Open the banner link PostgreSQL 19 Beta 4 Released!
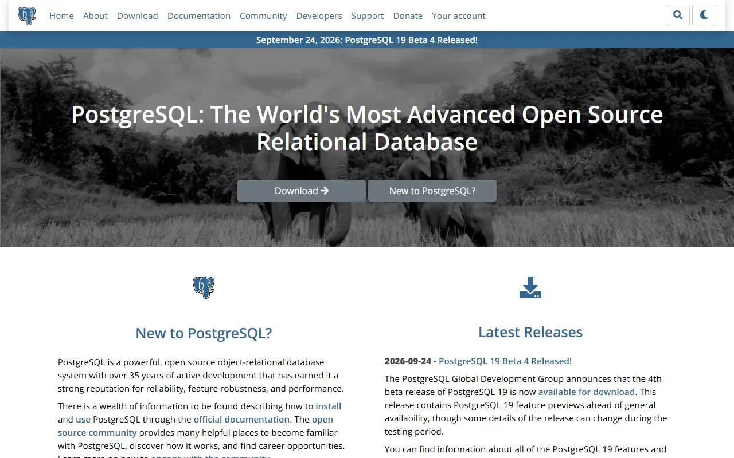 point(411,40)
